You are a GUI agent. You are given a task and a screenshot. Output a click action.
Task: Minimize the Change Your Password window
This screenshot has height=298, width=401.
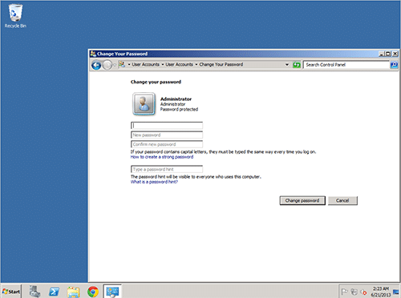382,54
